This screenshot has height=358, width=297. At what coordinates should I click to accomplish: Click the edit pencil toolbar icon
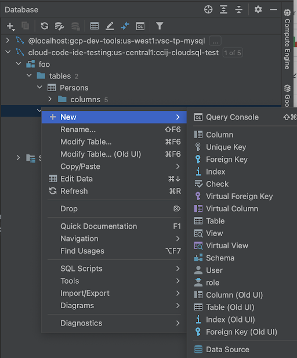pos(110,26)
